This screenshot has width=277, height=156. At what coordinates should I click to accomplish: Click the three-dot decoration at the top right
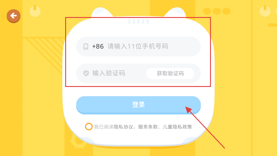pyautogui.click(x=217, y=11)
